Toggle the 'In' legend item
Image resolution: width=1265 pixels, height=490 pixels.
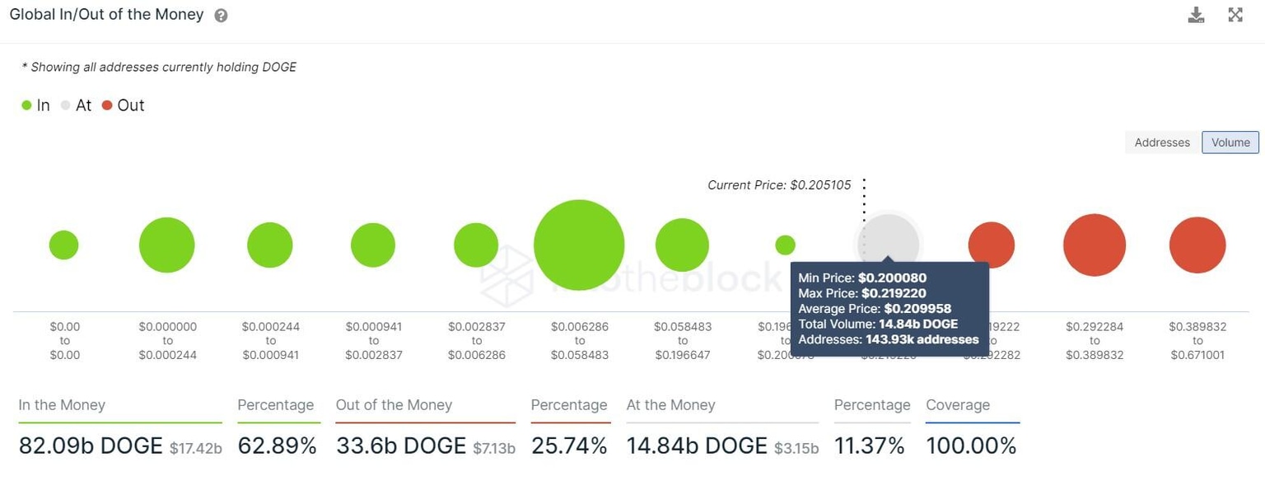click(35, 105)
